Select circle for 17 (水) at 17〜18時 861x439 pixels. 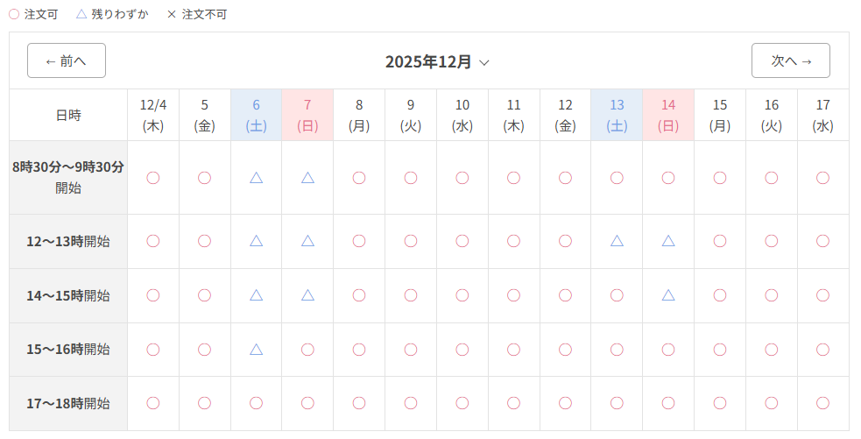pyautogui.click(x=822, y=403)
